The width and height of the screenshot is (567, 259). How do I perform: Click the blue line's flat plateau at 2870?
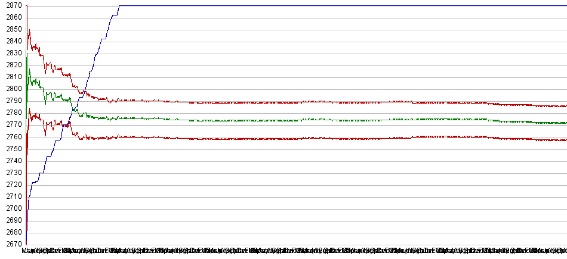click(x=340, y=6)
